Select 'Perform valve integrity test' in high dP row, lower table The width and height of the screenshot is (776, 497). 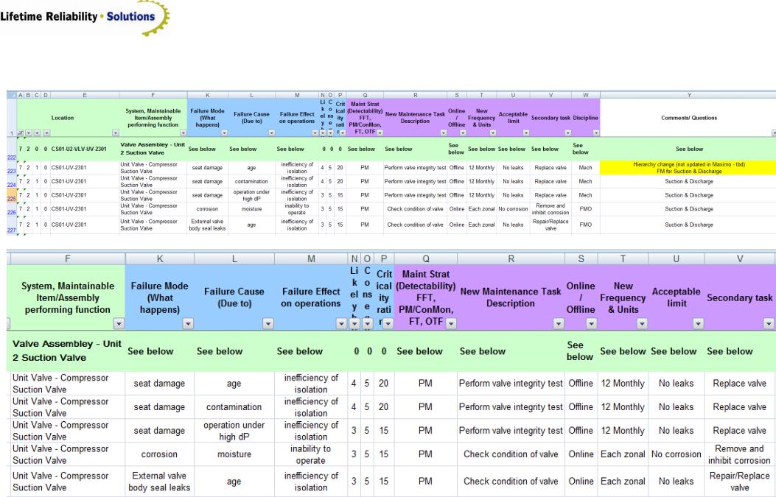tap(511, 431)
